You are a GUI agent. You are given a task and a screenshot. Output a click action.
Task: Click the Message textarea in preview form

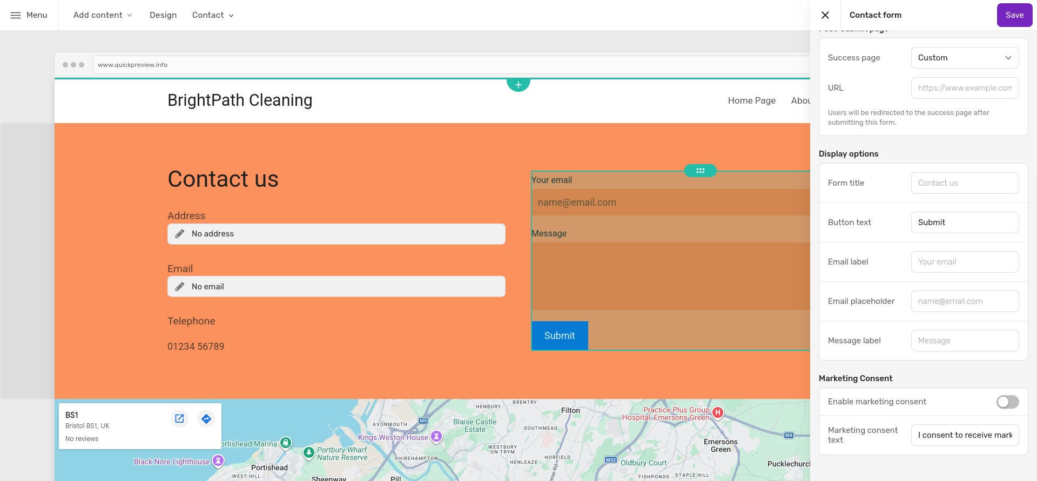(671, 276)
